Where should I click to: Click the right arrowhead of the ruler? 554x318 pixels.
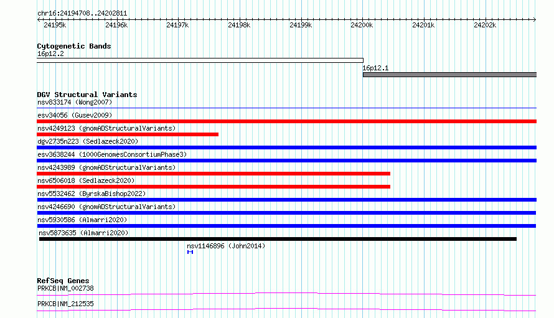[x=535, y=19]
